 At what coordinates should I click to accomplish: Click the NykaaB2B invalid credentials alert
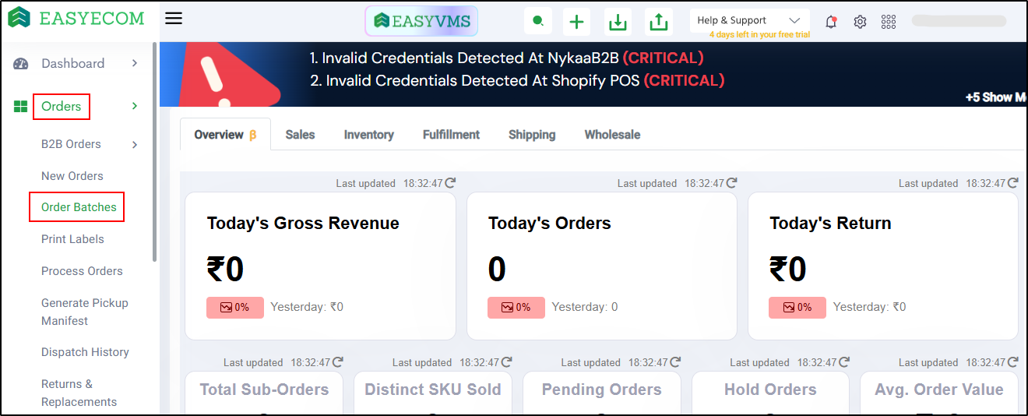[x=506, y=58]
